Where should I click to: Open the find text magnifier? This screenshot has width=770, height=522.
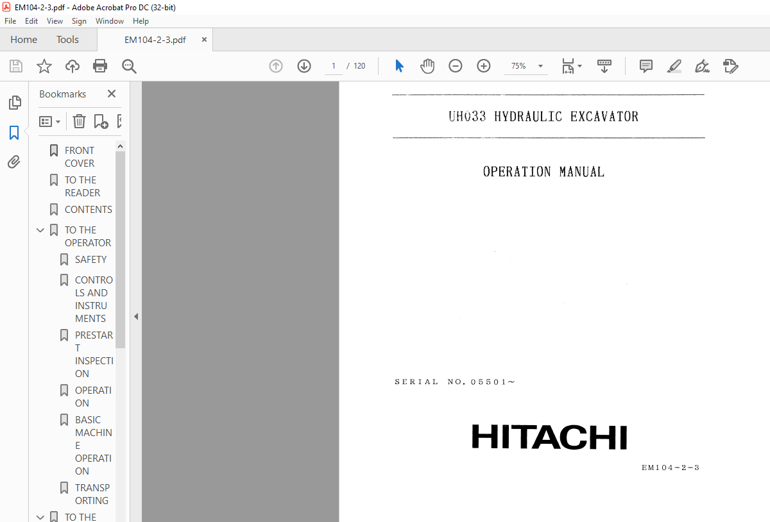pyautogui.click(x=129, y=66)
